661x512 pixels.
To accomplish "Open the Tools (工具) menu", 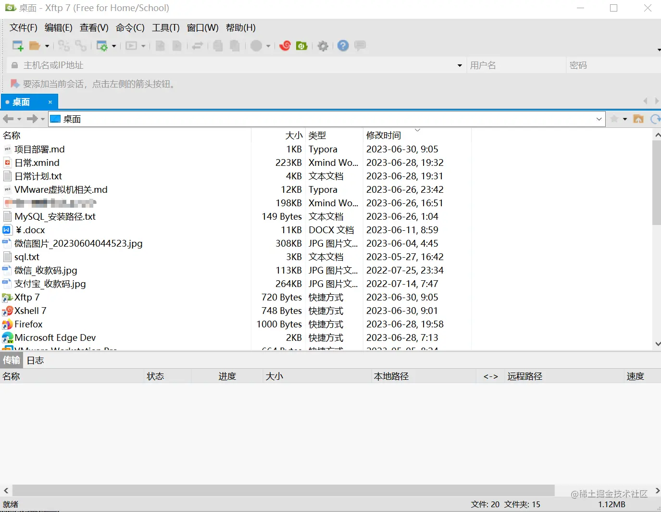I will point(165,28).
